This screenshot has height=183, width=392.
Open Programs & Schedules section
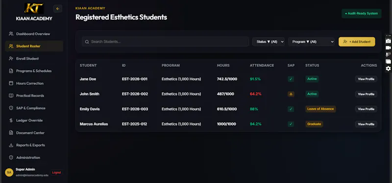coord(34,71)
